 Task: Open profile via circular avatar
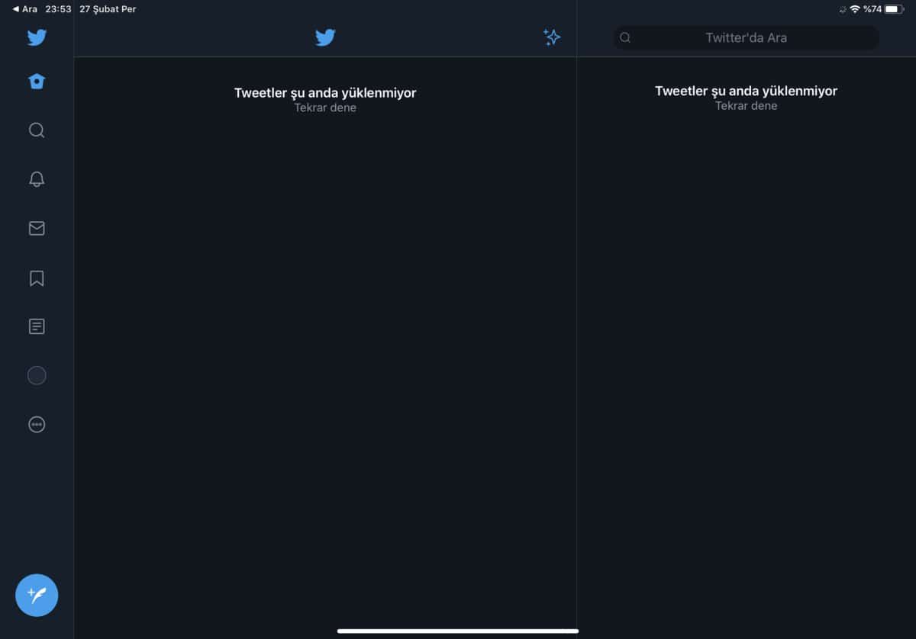point(37,375)
